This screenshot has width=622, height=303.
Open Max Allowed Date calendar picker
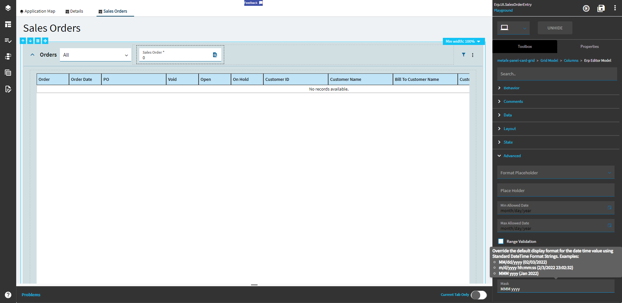609,225
